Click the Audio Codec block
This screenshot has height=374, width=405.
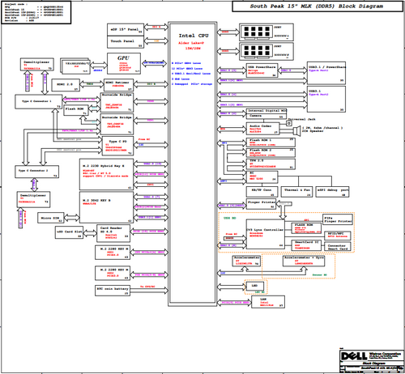coord(262,129)
